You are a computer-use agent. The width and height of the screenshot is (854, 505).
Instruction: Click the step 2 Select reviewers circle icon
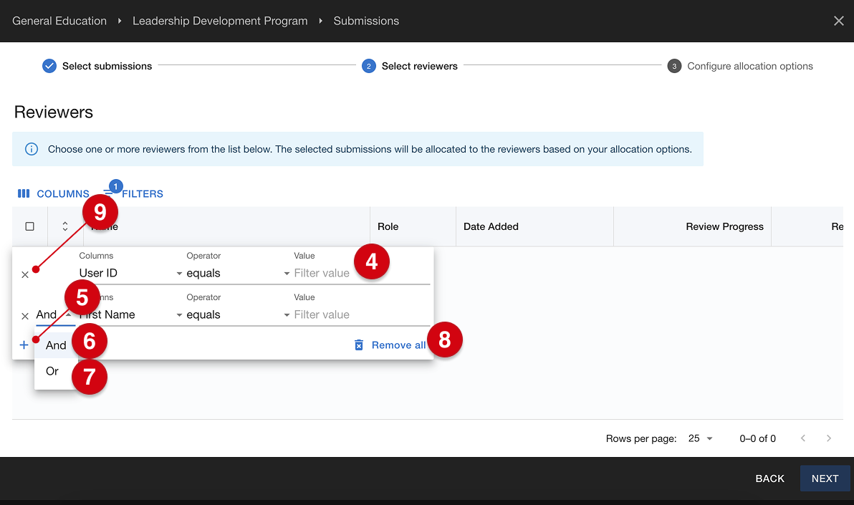pos(369,66)
